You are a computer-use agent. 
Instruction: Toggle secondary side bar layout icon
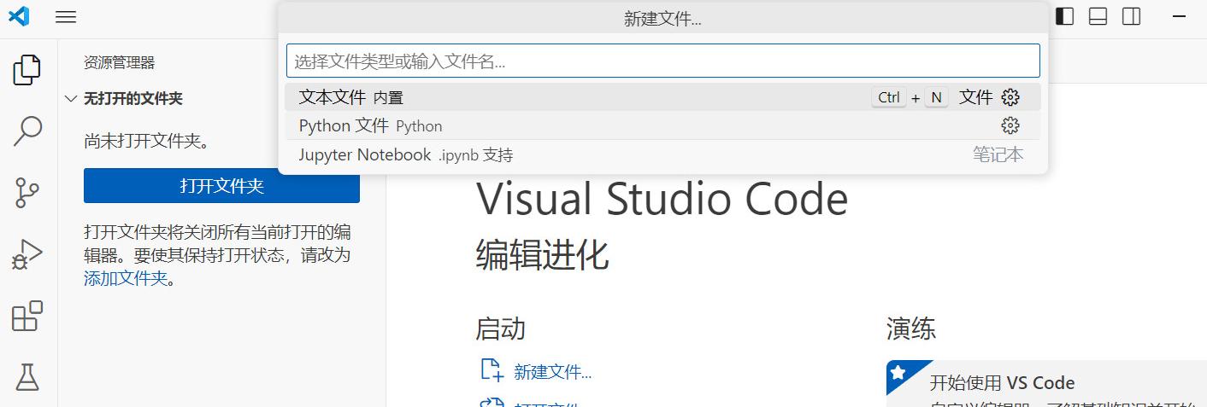[x=1132, y=16]
